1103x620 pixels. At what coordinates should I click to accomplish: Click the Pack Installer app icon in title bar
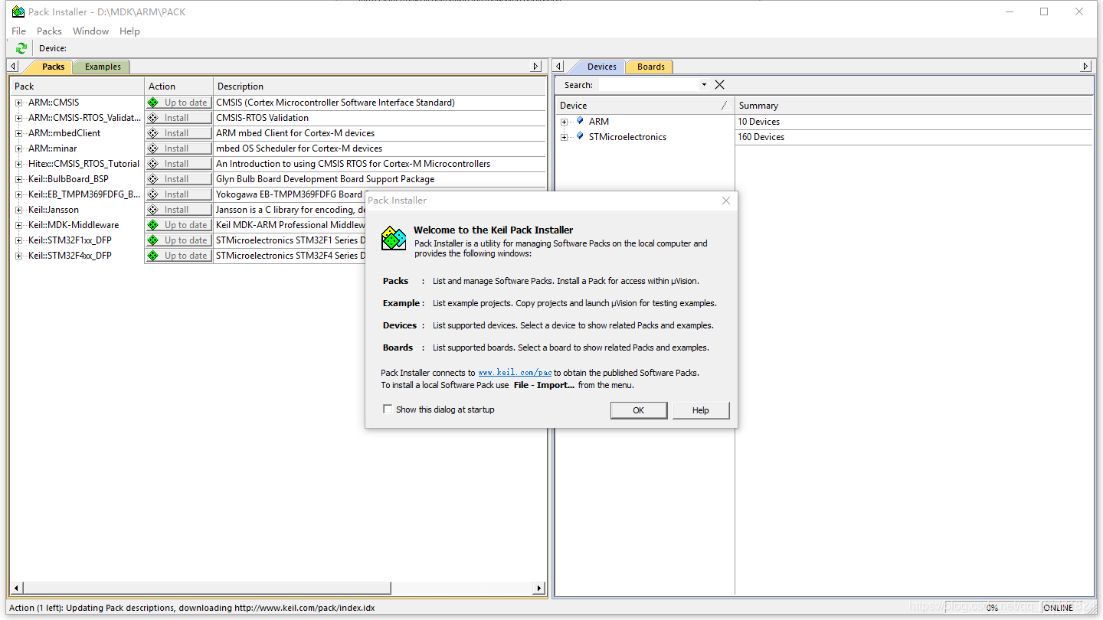tap(18, 12)
